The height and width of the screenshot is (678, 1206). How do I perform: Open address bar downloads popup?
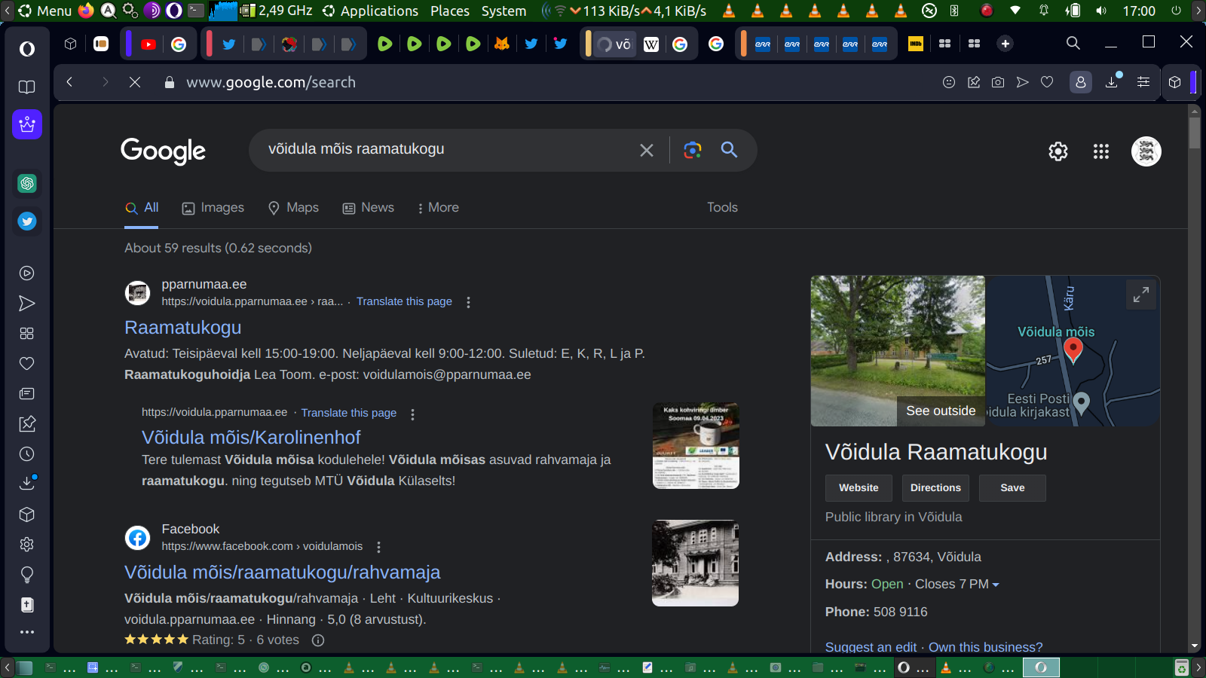coord(1112,82)
